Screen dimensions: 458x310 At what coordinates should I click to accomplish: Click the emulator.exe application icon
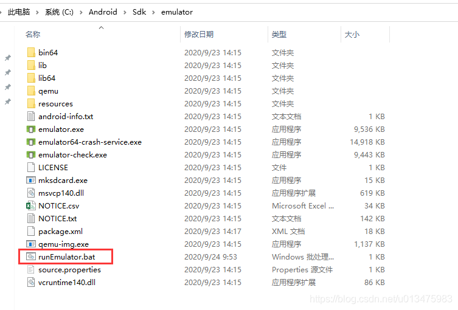(31, 129)
